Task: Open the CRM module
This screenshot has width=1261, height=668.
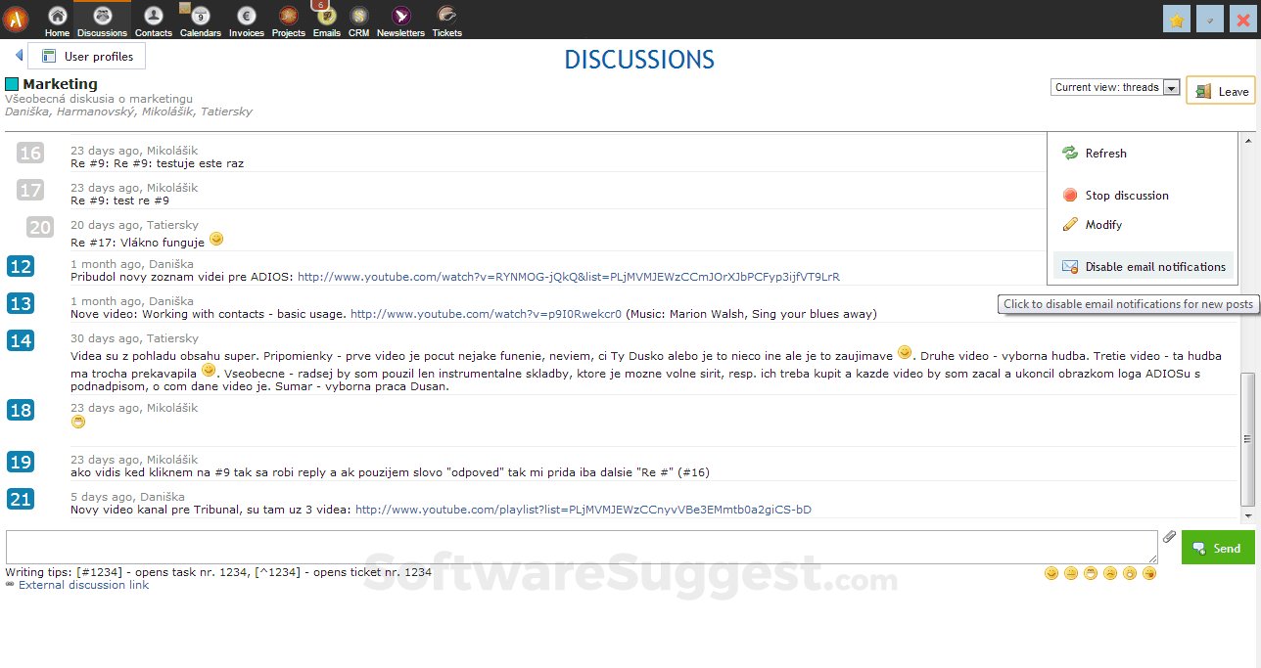Action: pos(358,21)
